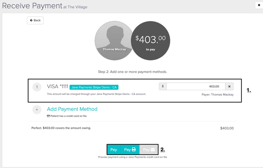Pay and email receipt with envelope icon
Screen dimensions: 263x168
pos(149,150)
